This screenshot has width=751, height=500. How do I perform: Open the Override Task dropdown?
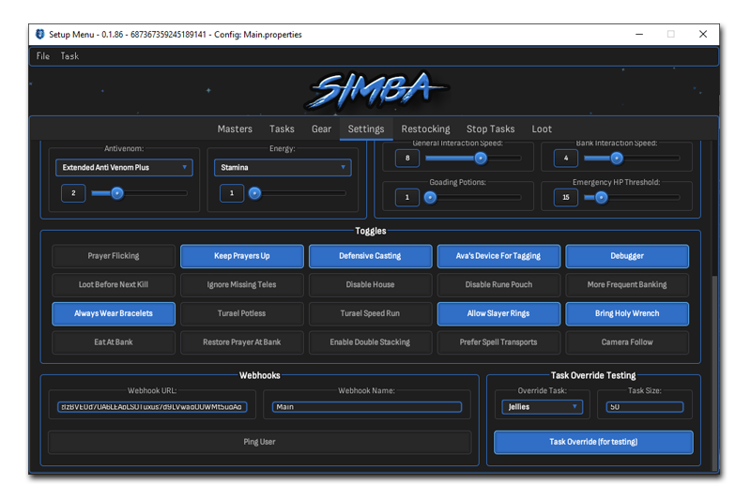542,407
